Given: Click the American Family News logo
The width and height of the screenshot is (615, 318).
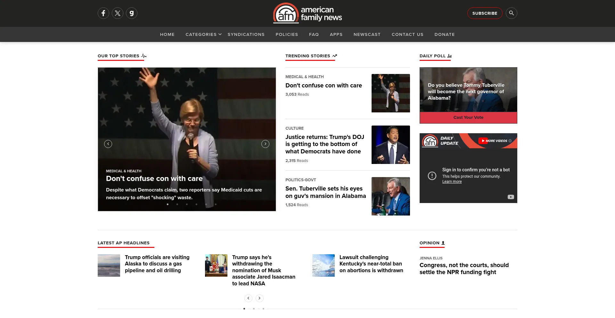Looking at the screenshot, I should click(x=307, y=13).
